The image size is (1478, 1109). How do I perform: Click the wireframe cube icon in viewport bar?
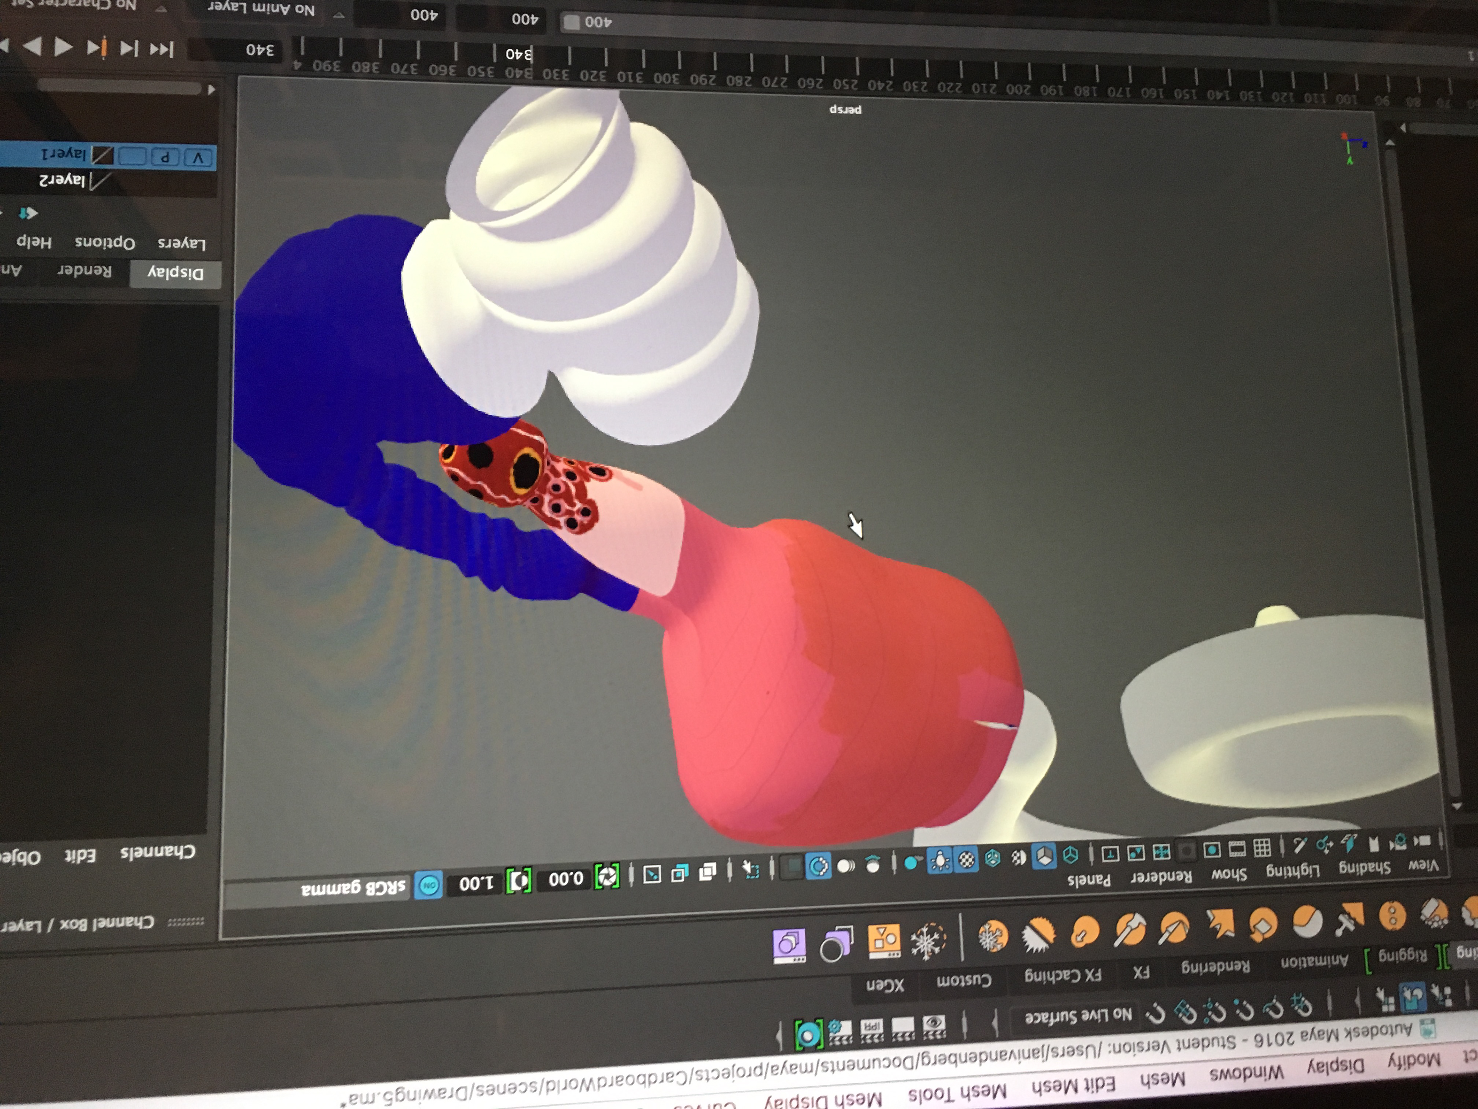coord(1070,856)
